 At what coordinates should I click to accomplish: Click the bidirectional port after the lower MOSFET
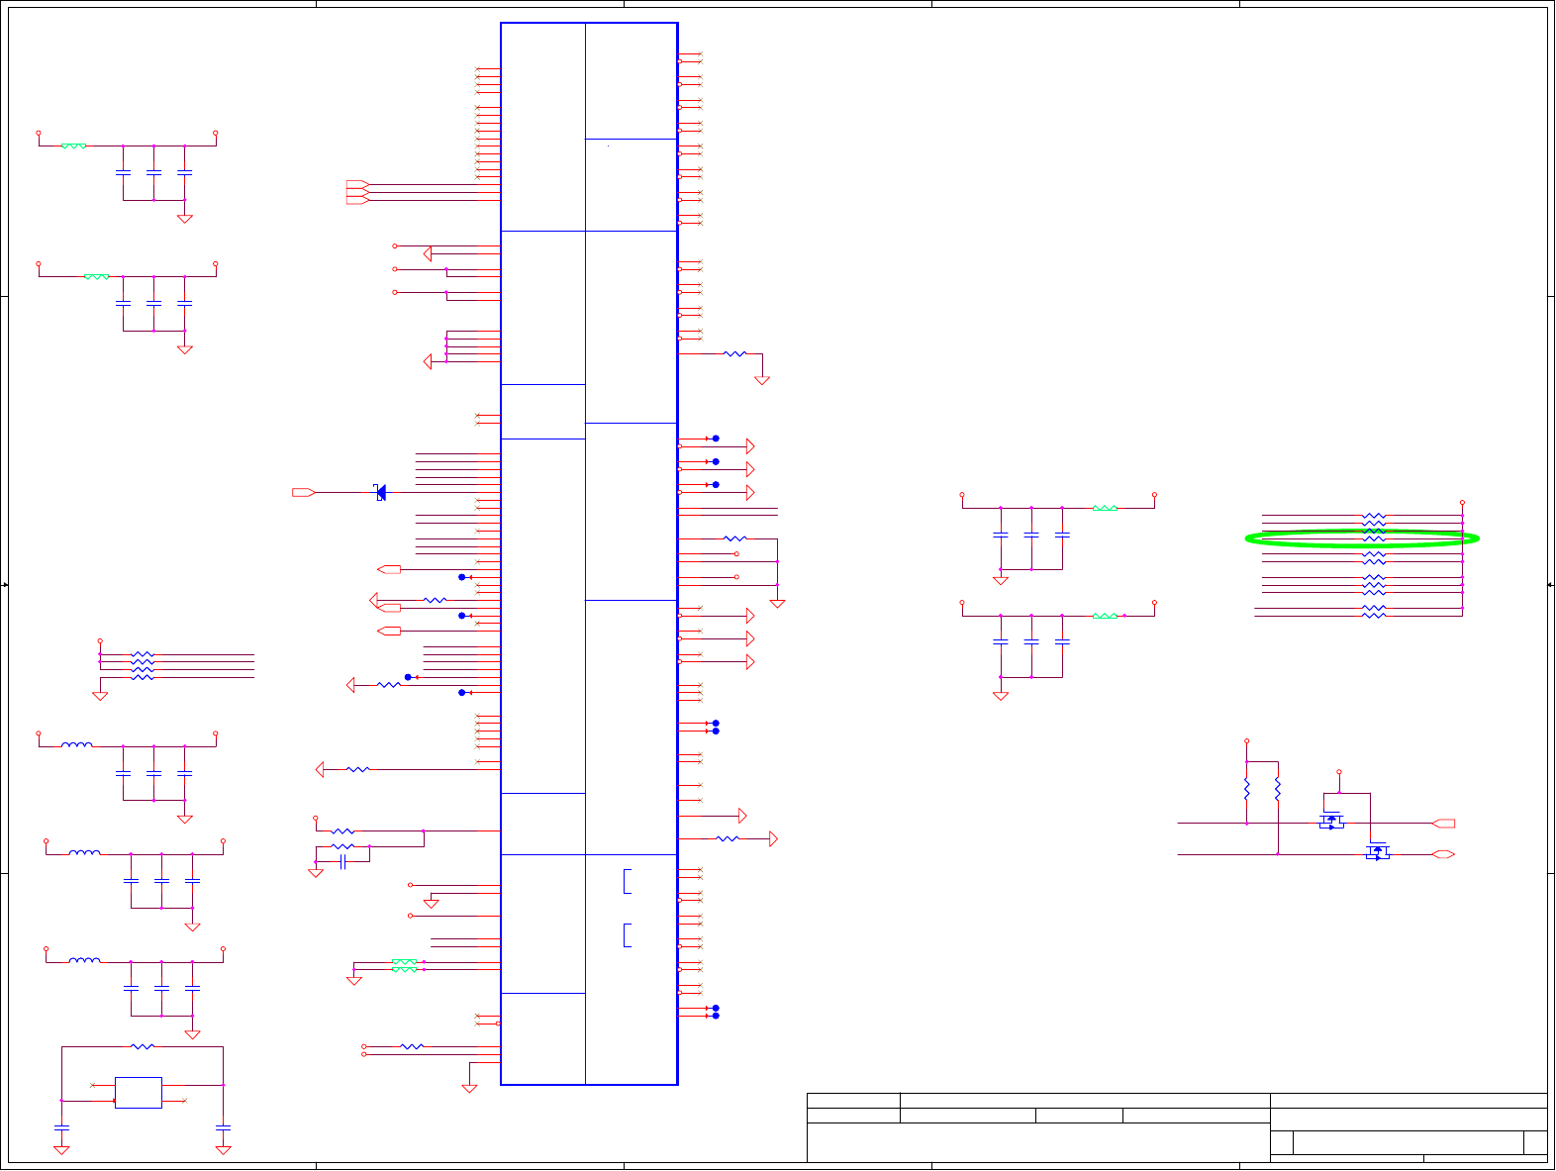[1443, 854]
